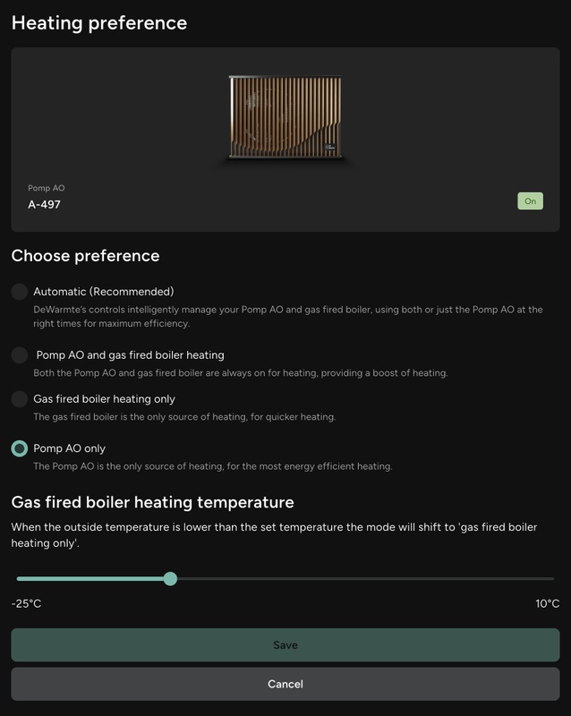Viewport: 571px width, 716px height.
Task: Click the A-497 device name
Action: coord(45,205)
